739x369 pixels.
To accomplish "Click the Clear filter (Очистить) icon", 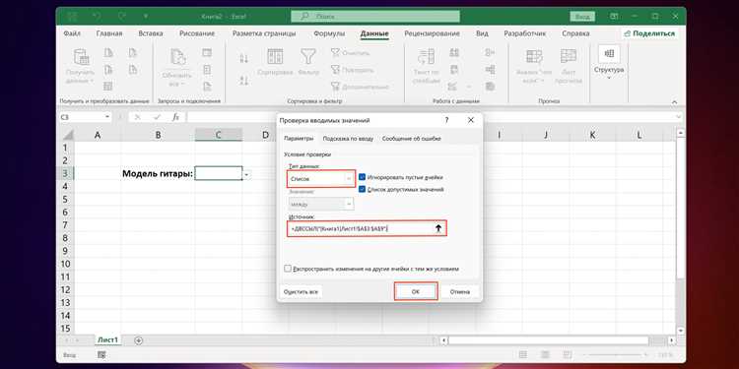I will pos(335,53).
